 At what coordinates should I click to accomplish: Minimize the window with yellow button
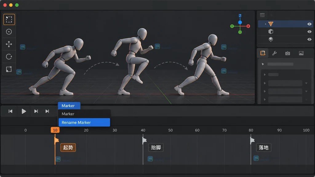click(x=11, y=5)
